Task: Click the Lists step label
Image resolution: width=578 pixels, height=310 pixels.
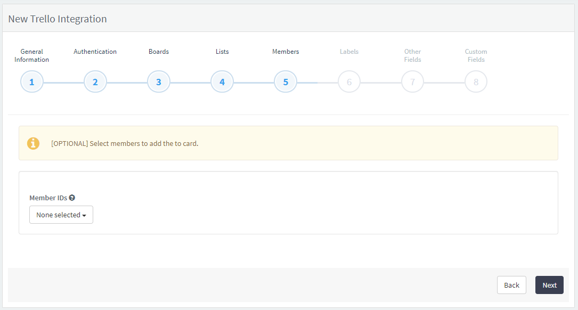Action: click(222, 52)
